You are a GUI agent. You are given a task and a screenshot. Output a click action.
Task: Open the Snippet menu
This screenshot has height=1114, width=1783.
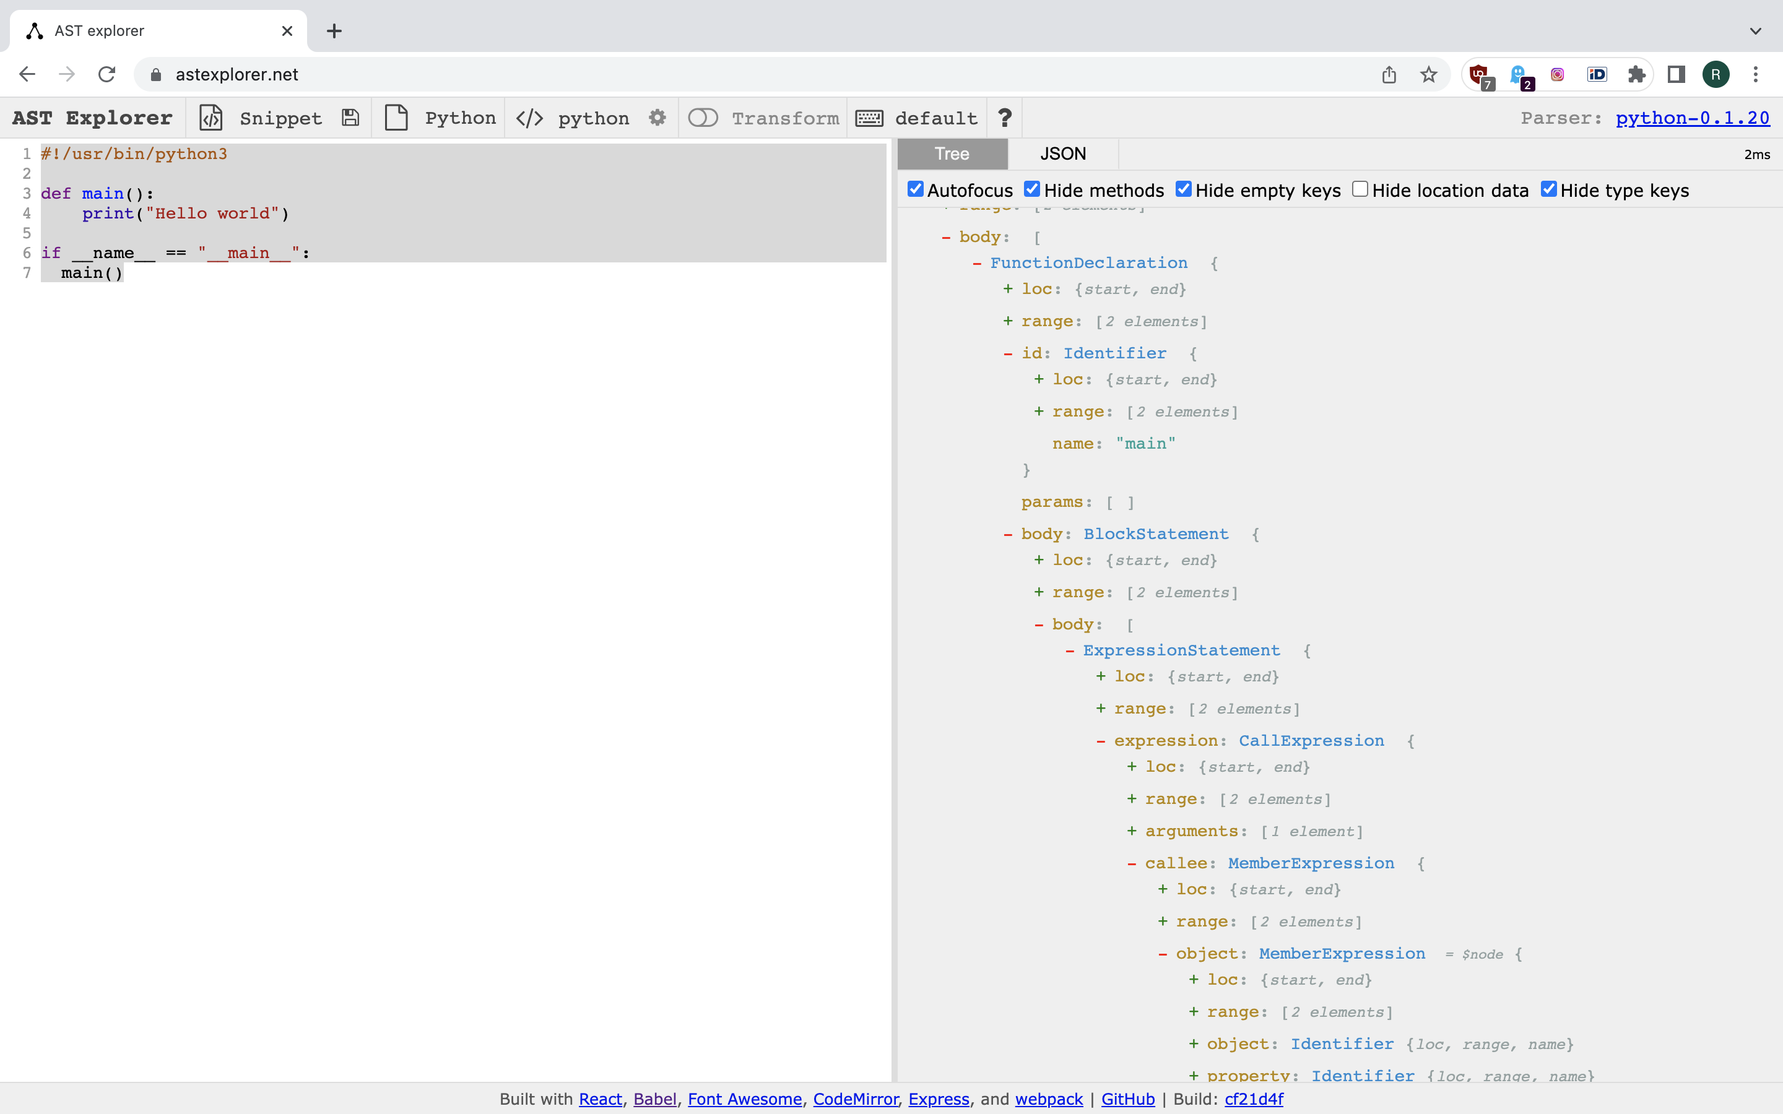point(280,118)
